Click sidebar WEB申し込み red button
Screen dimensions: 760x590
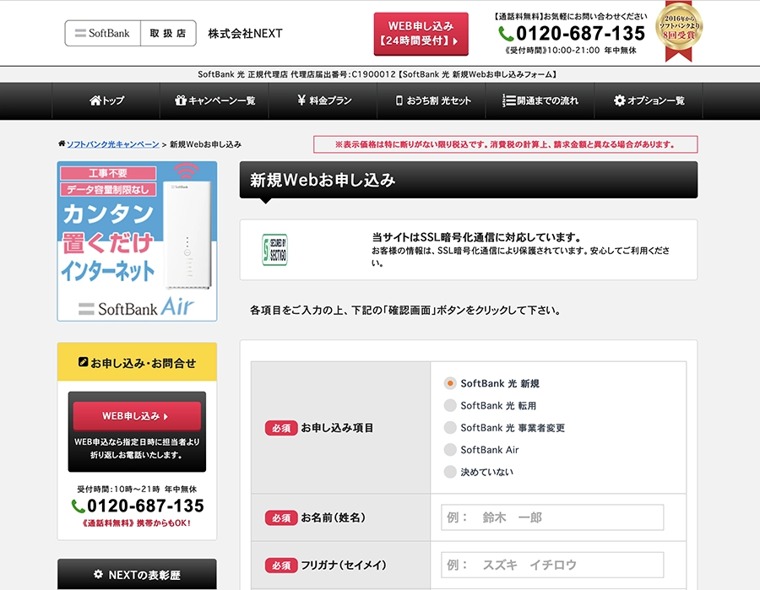[137, 416]
